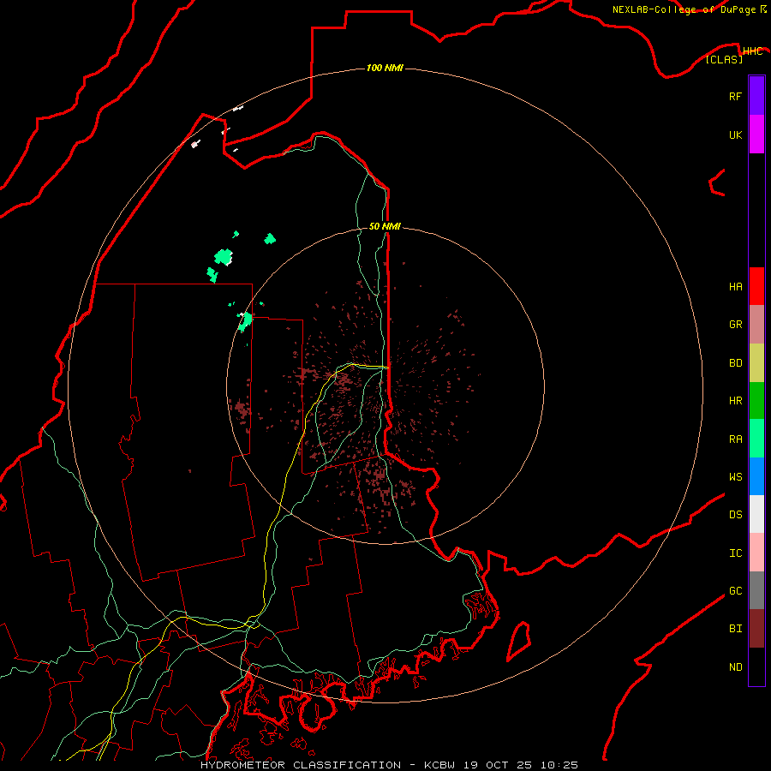
Task: Click the HYDROMETEOR CLASSIFICATION title text
Action: click(301, 765)
